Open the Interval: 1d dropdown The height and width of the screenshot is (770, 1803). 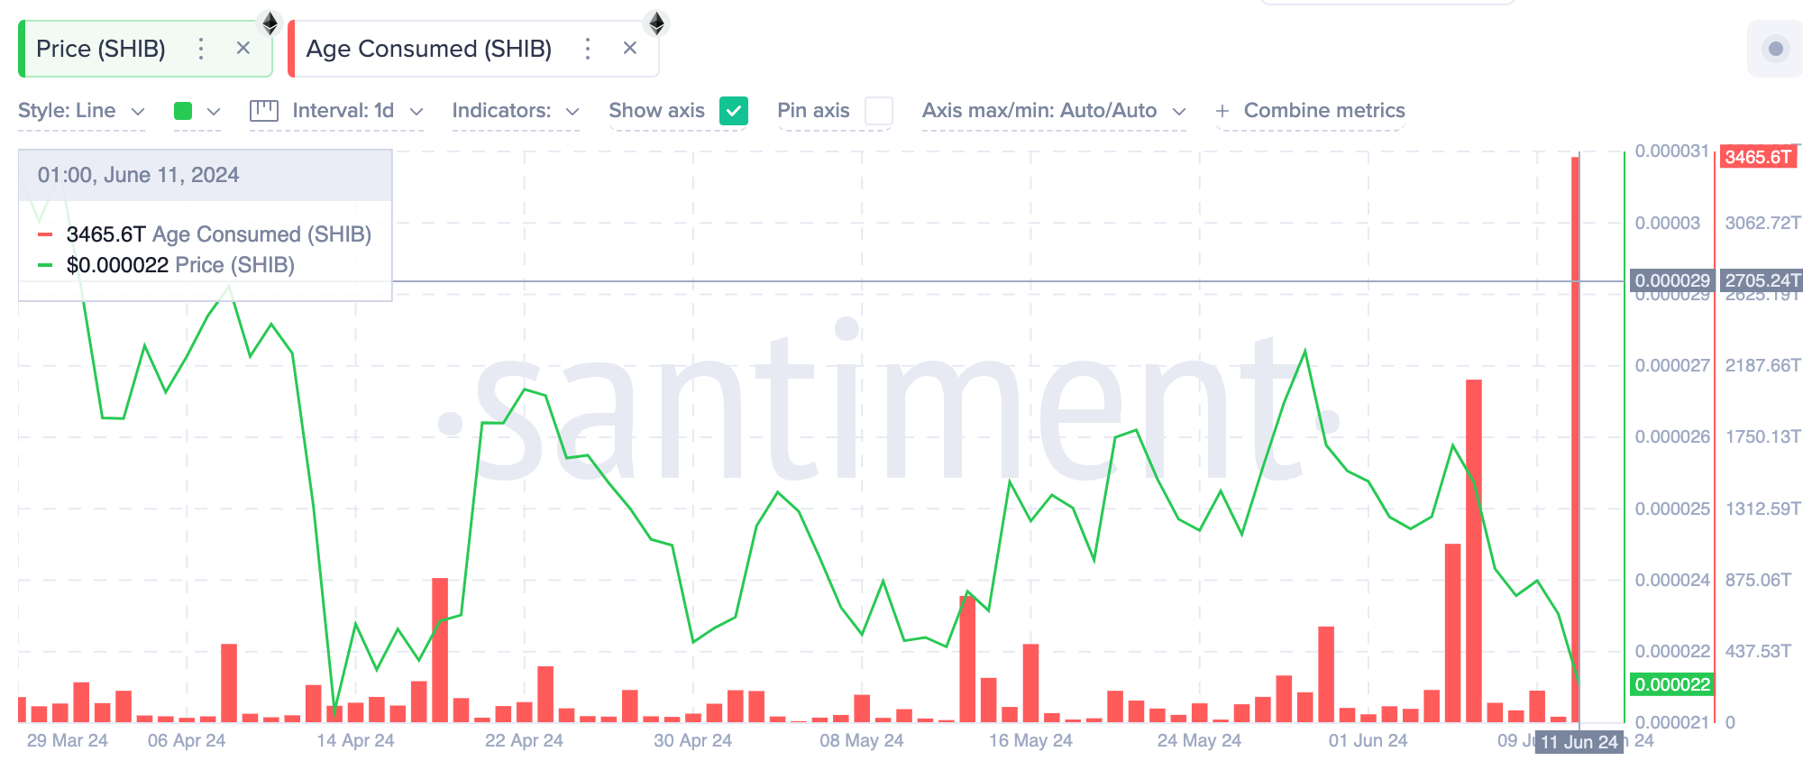click(x=357, y=111)
